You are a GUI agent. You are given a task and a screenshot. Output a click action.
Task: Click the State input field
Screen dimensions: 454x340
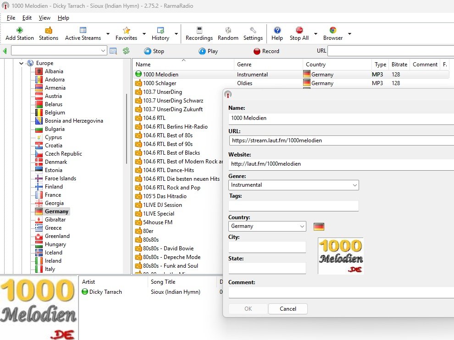pyautogui.click(x=267, y=268)
